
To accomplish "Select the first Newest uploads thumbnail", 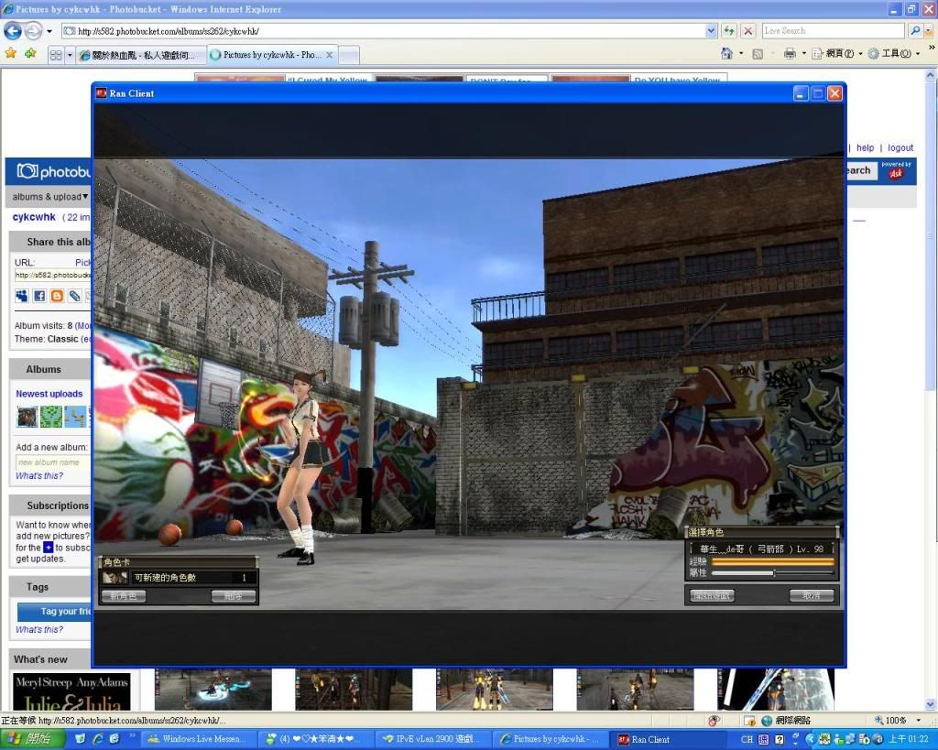I will click(x=27, y=417).
